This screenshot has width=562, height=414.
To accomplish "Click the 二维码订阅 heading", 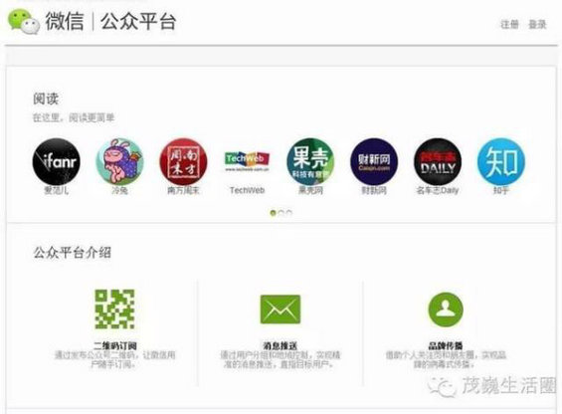I will tap(115, 346).
